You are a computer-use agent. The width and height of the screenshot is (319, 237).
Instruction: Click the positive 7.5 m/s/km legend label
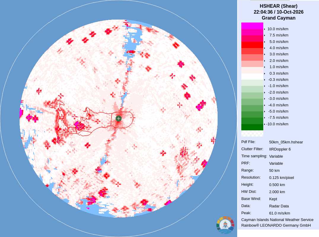(x=279, y=35)
